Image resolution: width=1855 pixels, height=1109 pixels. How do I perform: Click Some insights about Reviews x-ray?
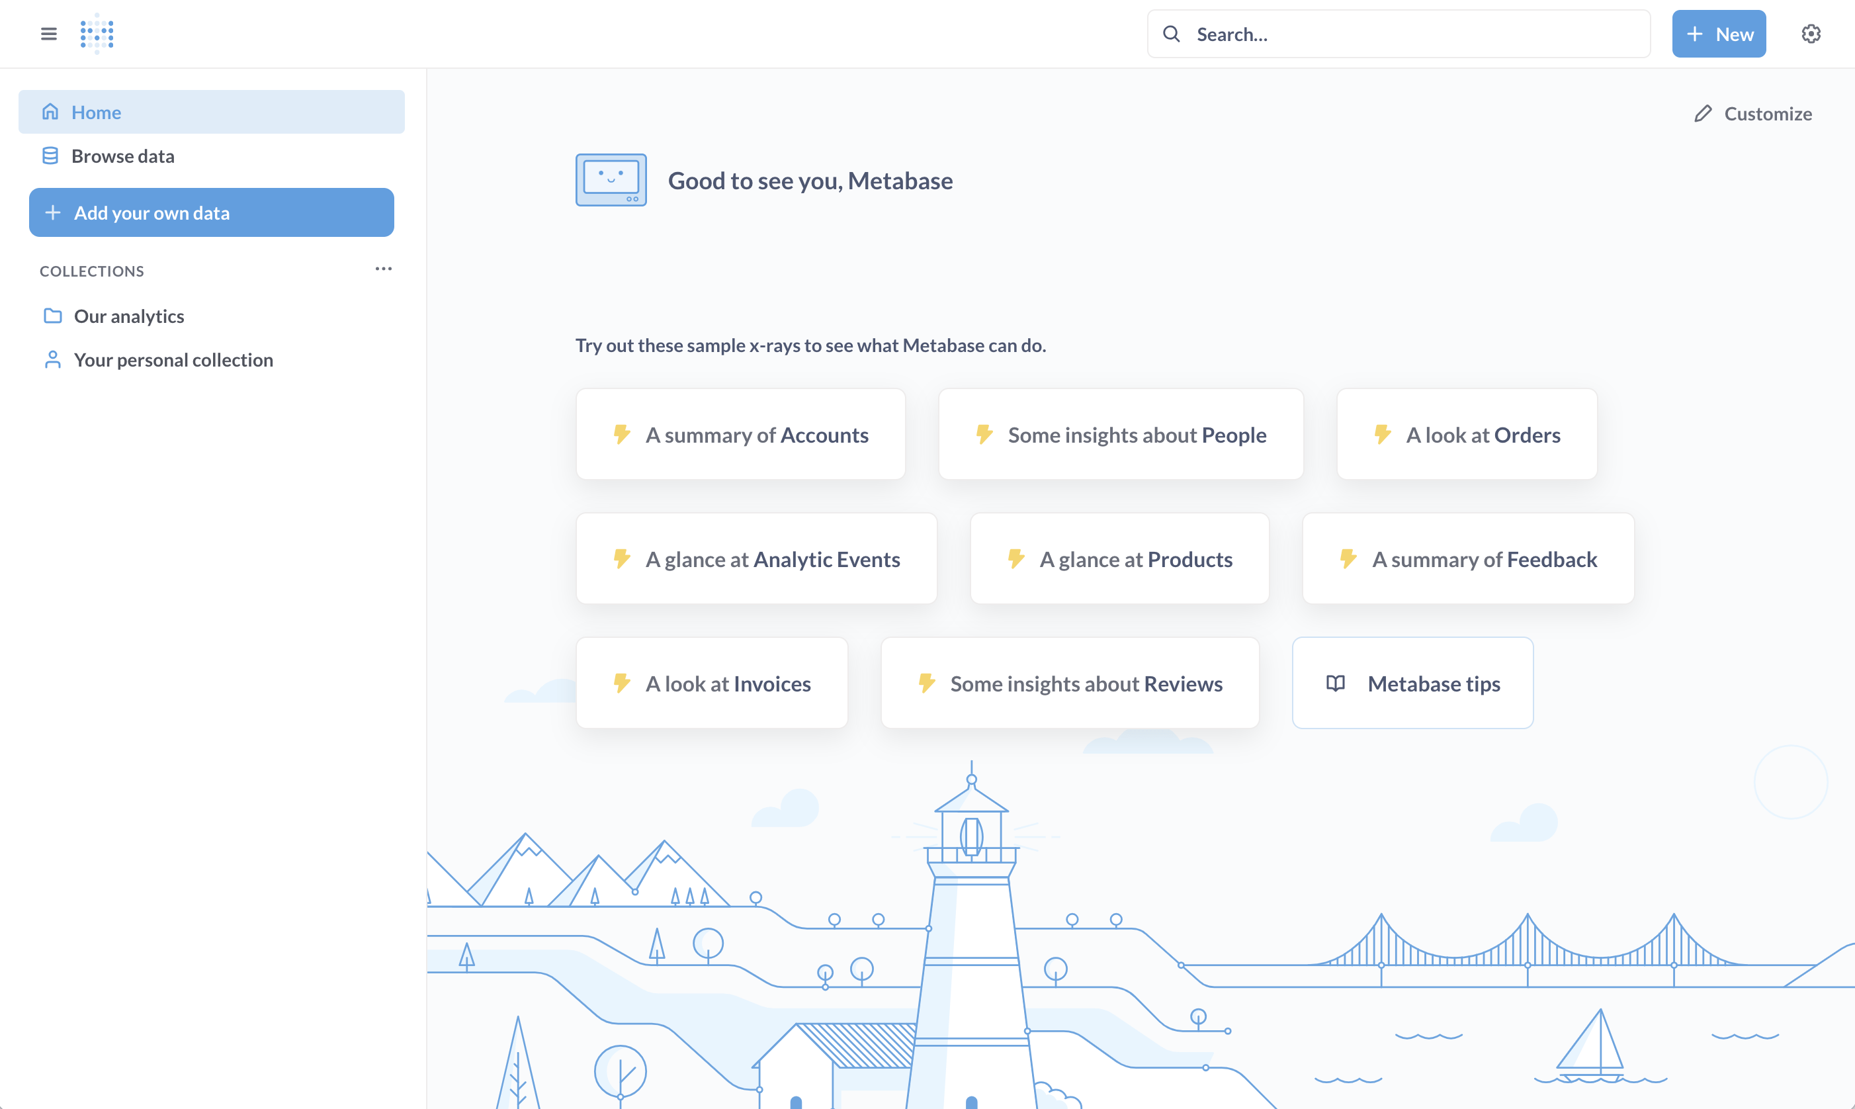point(1070,683)
